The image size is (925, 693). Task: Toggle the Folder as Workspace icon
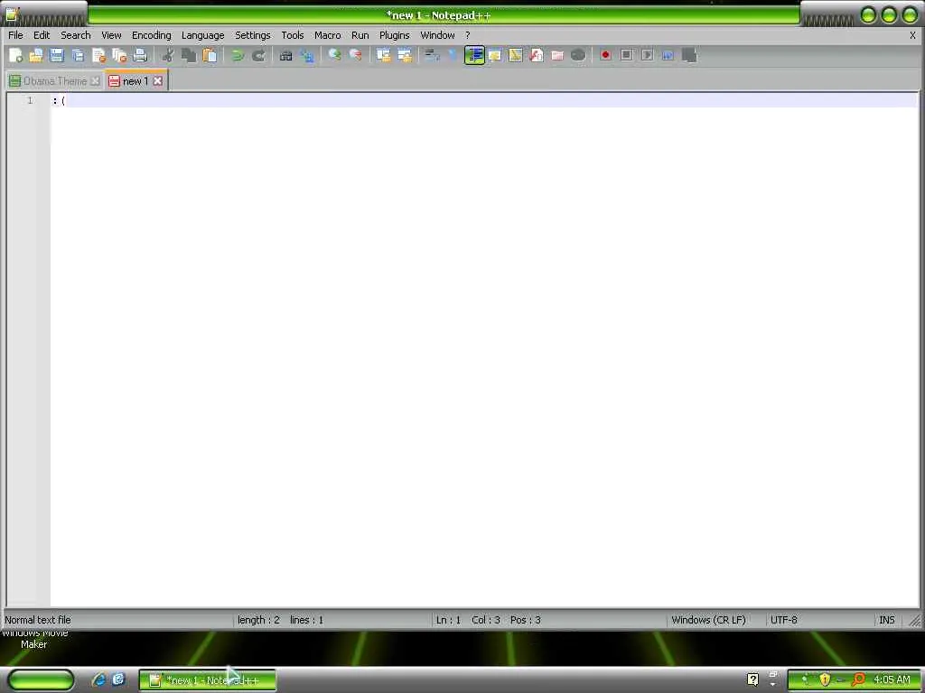[x=557, y=55]
